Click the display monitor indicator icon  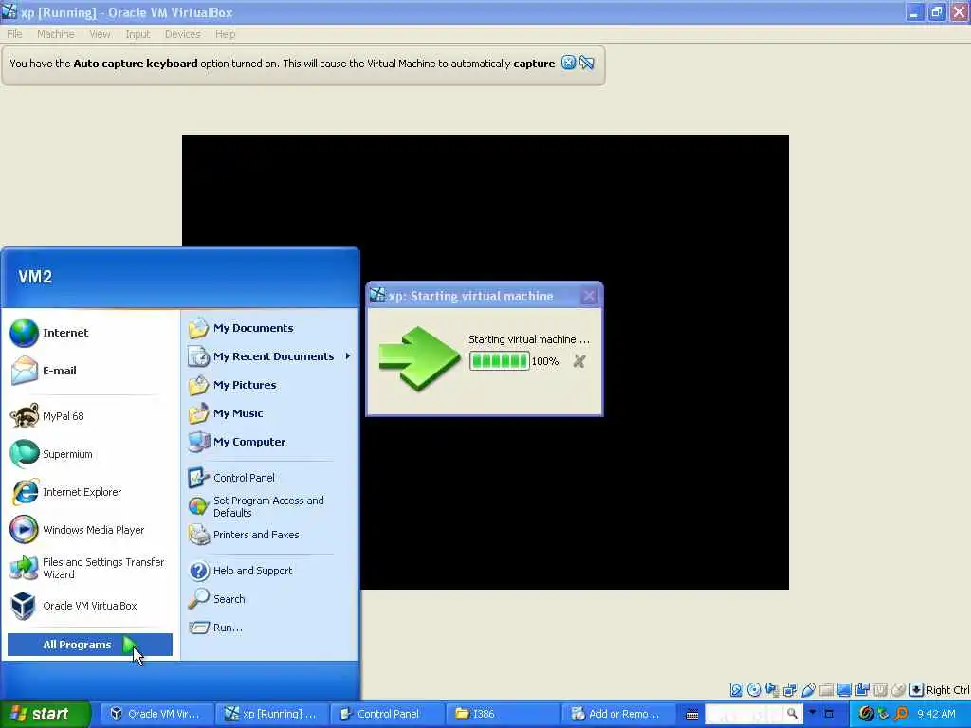(x=844, y=690)
